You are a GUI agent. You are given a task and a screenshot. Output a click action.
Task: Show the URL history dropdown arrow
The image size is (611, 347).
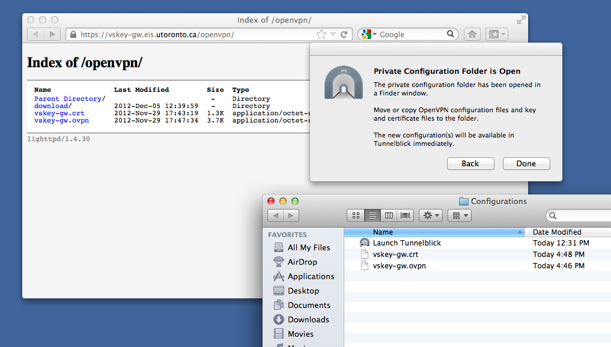pyautogui.click(x=333, y=34)
